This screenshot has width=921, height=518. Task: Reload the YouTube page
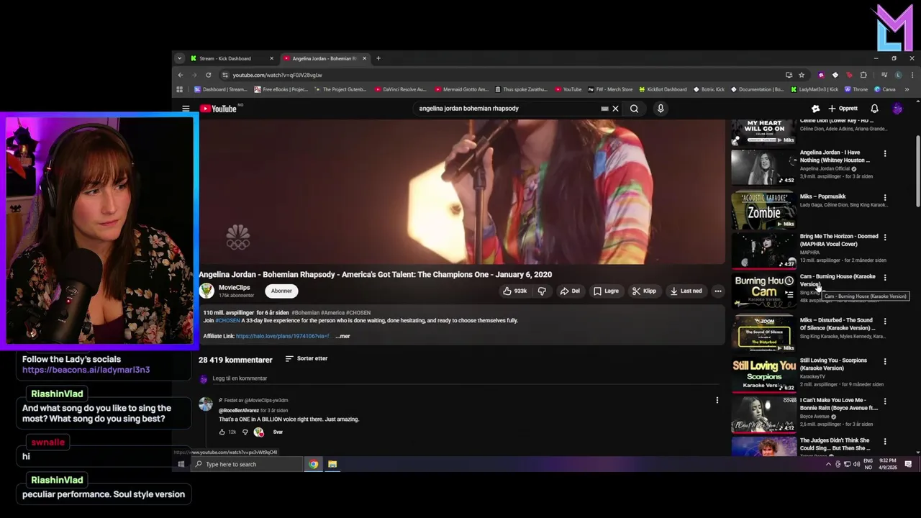coord(208,75)
